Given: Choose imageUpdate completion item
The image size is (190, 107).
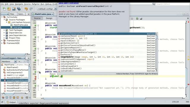Looking at the screenshot, I should (107, 57).
